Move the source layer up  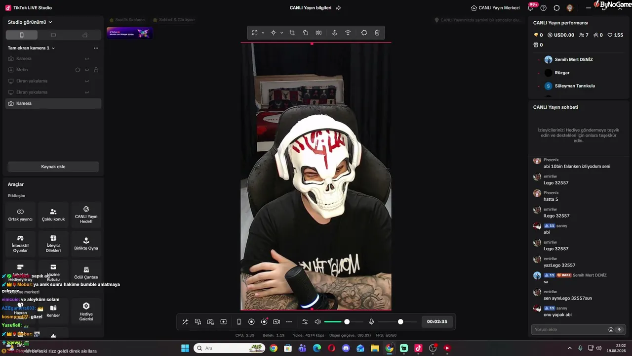[335, 33]
